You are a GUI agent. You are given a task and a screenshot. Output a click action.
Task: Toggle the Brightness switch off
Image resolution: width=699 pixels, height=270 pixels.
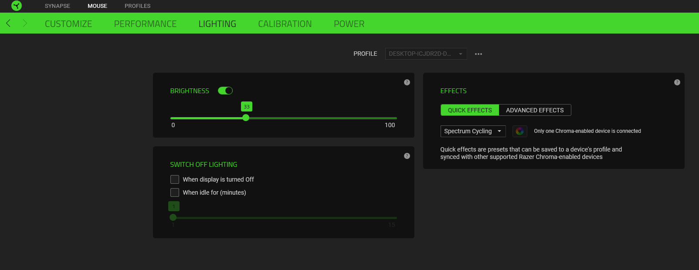tap(225, 91)
